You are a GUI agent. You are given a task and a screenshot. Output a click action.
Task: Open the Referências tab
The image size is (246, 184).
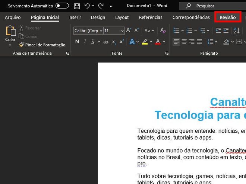(x=151, y=17)
